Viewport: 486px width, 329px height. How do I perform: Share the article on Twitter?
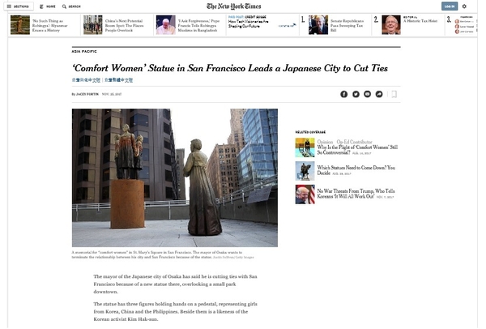click(x=356, y=94)
